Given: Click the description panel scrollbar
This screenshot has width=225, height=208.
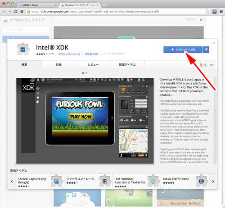Looking at the screenshot, I should click(215, 120).
